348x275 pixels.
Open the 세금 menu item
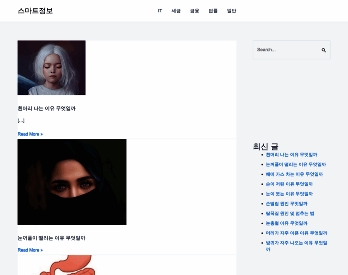(176, 11)
